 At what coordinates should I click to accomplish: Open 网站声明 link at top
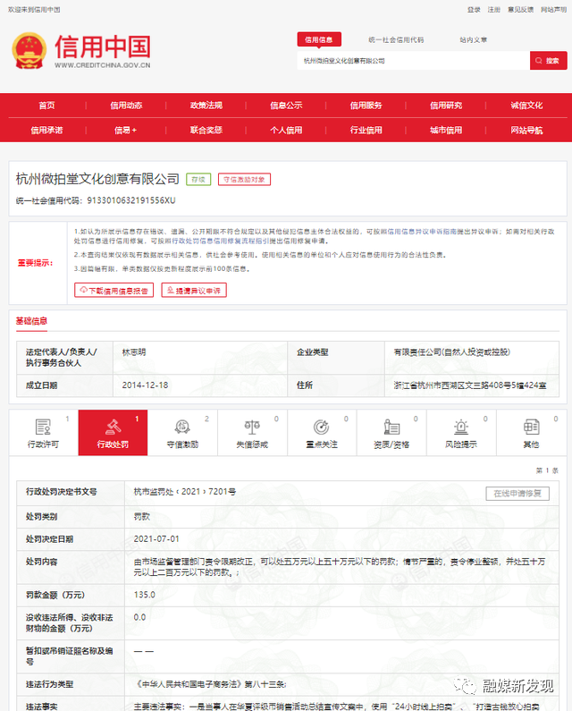click(x=553, y=10)
